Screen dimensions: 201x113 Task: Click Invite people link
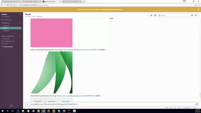tap(7, 47)
